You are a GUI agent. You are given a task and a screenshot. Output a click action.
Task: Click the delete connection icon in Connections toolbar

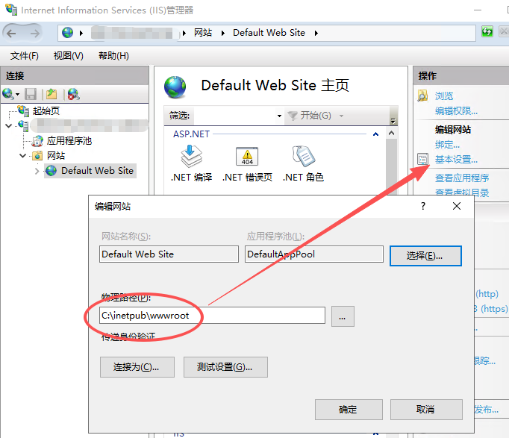click(74, 94)
